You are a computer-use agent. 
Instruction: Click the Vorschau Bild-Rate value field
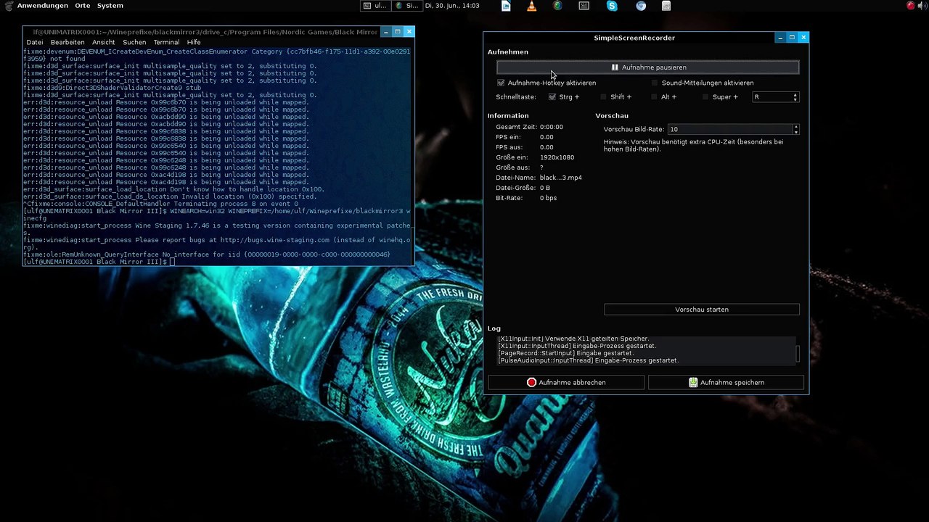[730, 129]
